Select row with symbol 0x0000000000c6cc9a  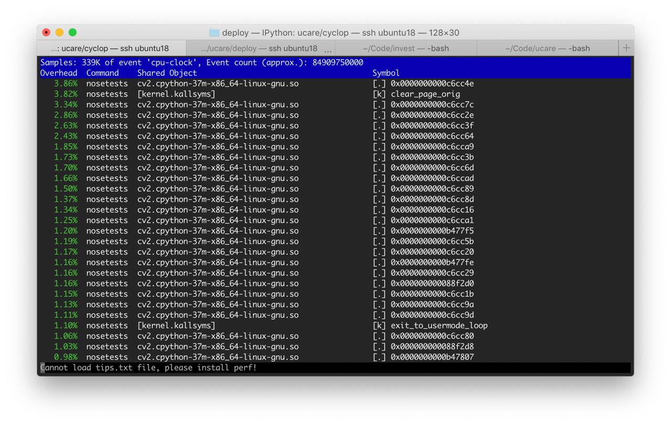click(x=335, y=304)
